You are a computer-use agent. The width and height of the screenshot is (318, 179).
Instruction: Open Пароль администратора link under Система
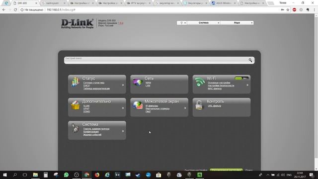point(96,129)
